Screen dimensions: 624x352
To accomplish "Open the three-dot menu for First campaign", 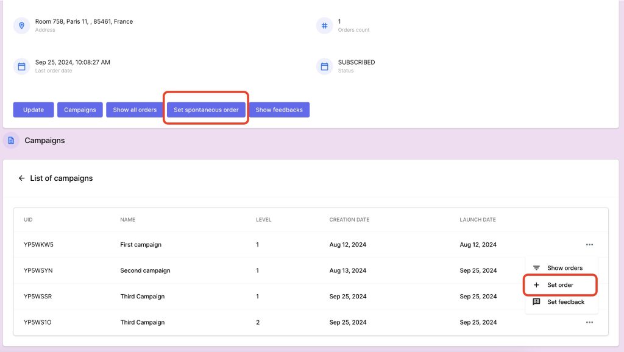I will pos(589,245).
